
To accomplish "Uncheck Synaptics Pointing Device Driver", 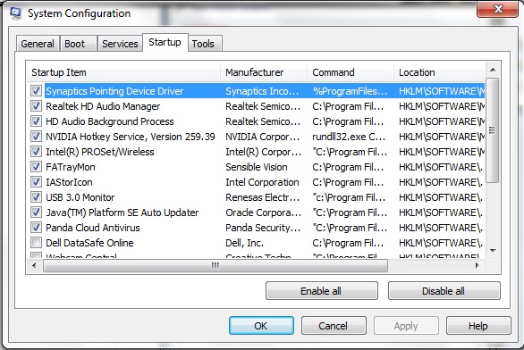I will click(x=36, y=91).
